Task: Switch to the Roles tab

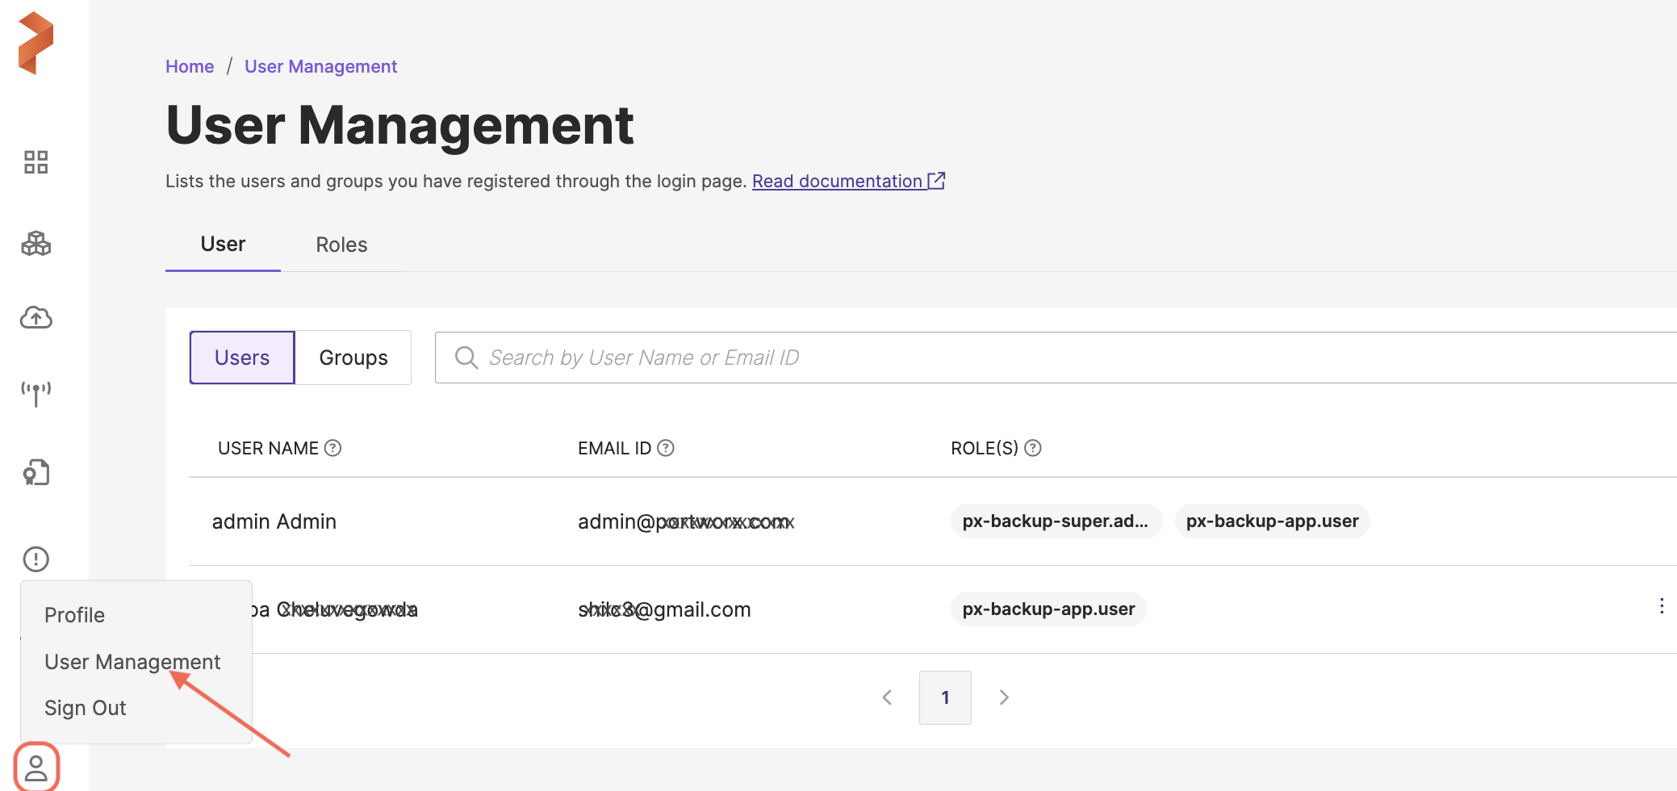Action: (x=341, y=245)
